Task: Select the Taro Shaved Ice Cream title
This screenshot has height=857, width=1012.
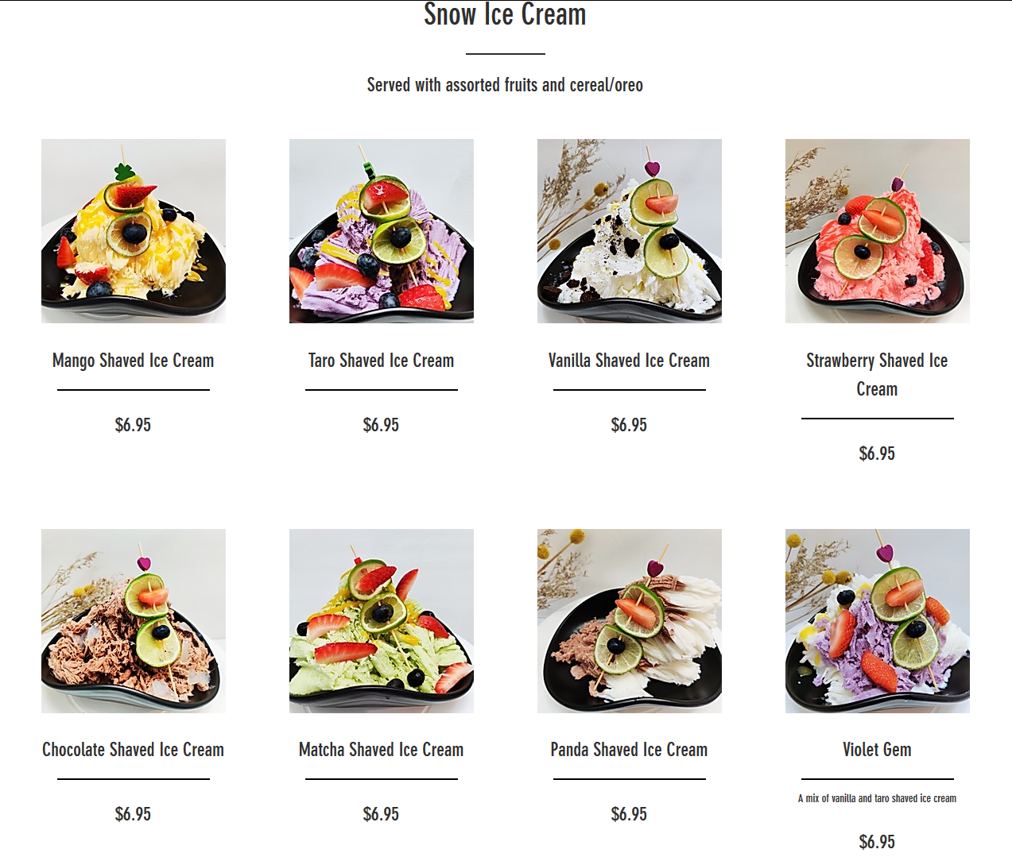Action: (x=382, y=361)
